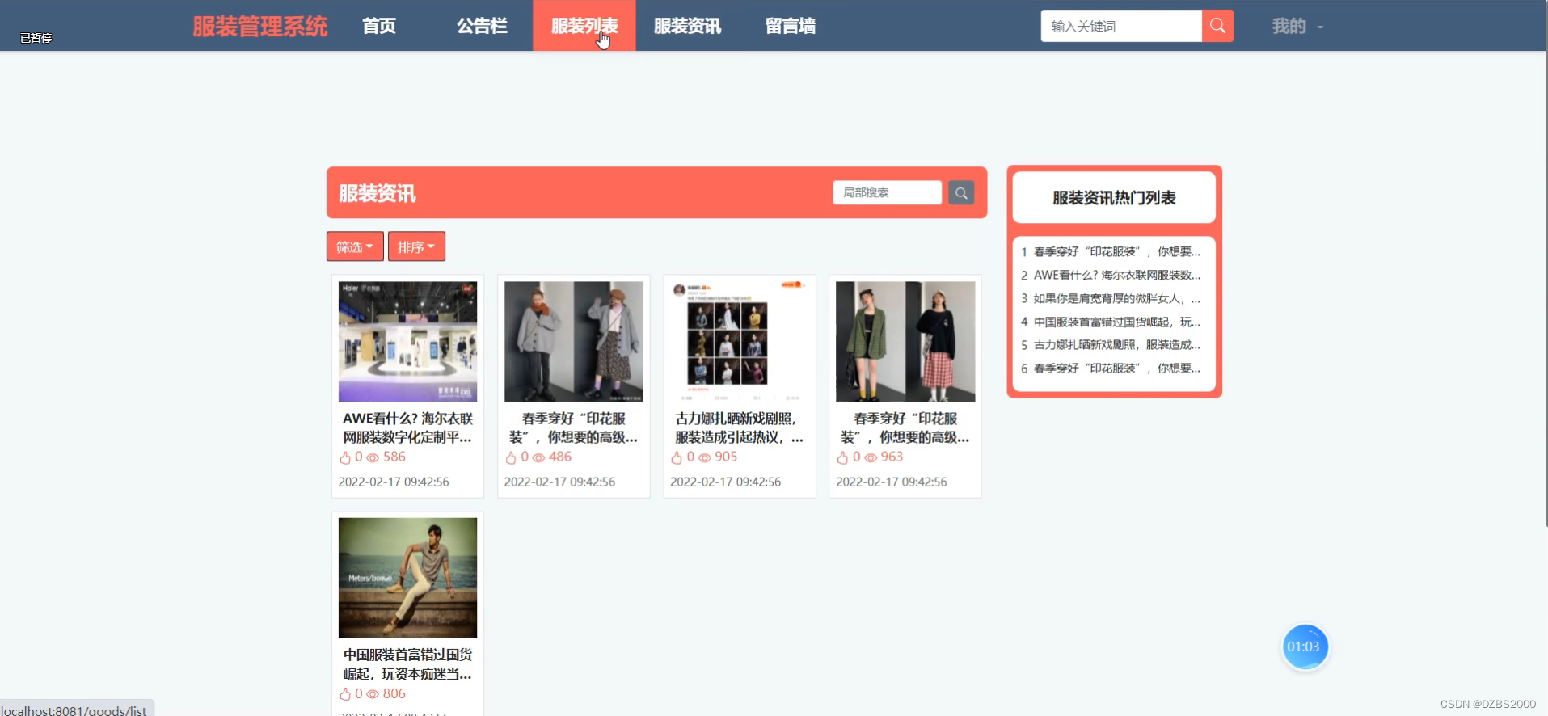This screenshot has height=716, width=1548.
Task: Open the 排序 sort dropdown
Action: pyautogui.click(x=416, y=246)
